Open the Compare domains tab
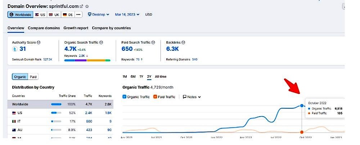 coord(44,28)
